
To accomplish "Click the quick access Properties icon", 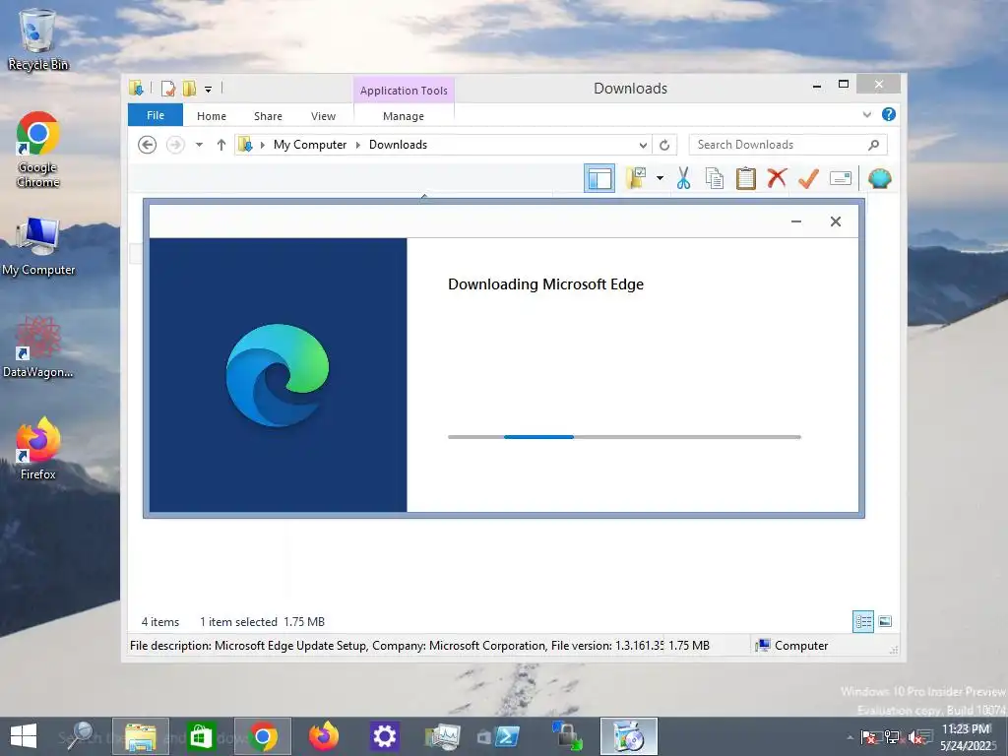I will 167,88.
